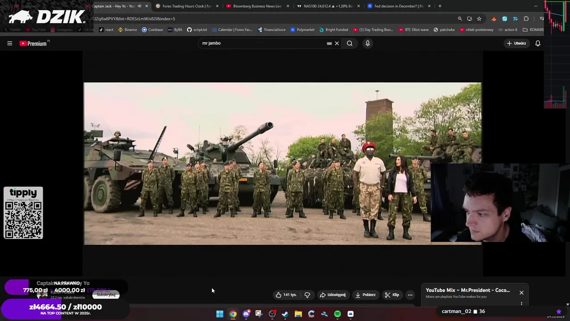Open the chleb proteinowy bookmark
The height and width of the screenshot is (321, 570).
(x=476, y=30)
